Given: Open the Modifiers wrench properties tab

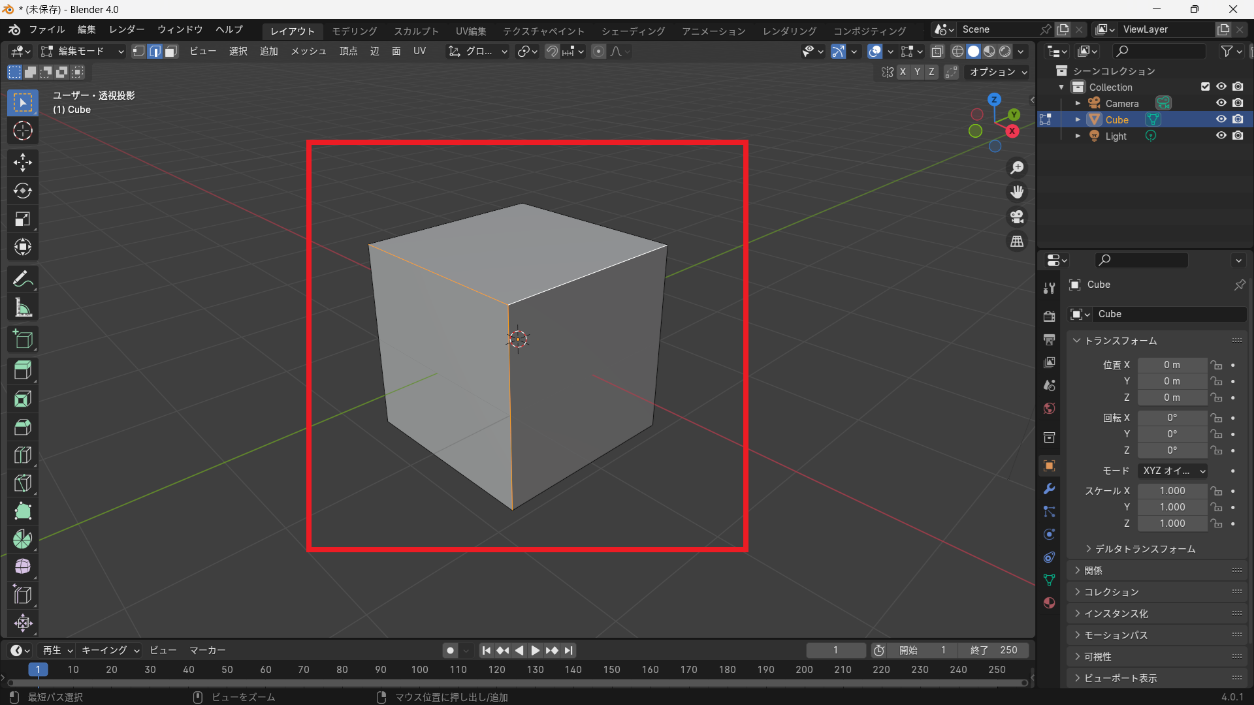Looking at the screenshot, I should tap(1050, 489).
